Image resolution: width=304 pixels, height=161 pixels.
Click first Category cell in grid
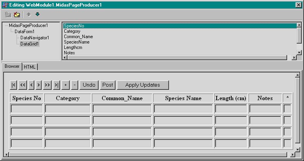coord(68,109)
